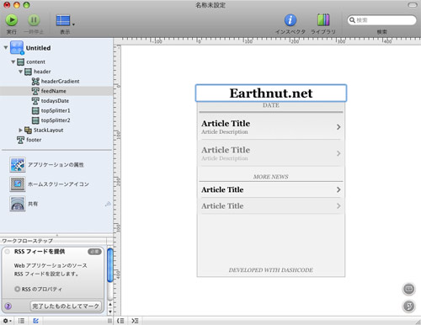The image size is (421, 325).
Task: Collapse the Untitled project disclosure triangle
Action: (6, 48)
